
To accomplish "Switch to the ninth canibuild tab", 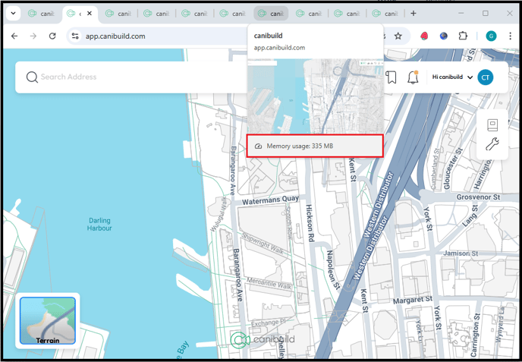I will pyautogui.click(x=347, y=14).
